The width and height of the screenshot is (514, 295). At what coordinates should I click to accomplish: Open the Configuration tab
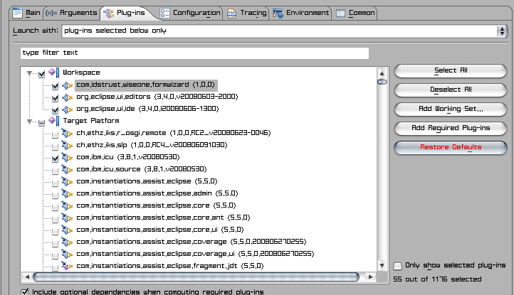point(190,13)
